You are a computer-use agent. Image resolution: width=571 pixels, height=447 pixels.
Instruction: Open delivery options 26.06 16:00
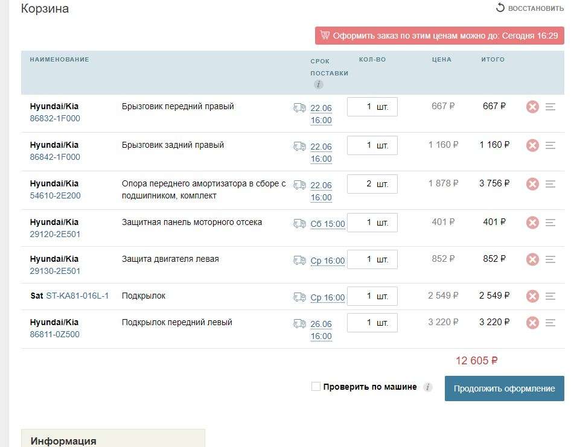coord(321,330)
